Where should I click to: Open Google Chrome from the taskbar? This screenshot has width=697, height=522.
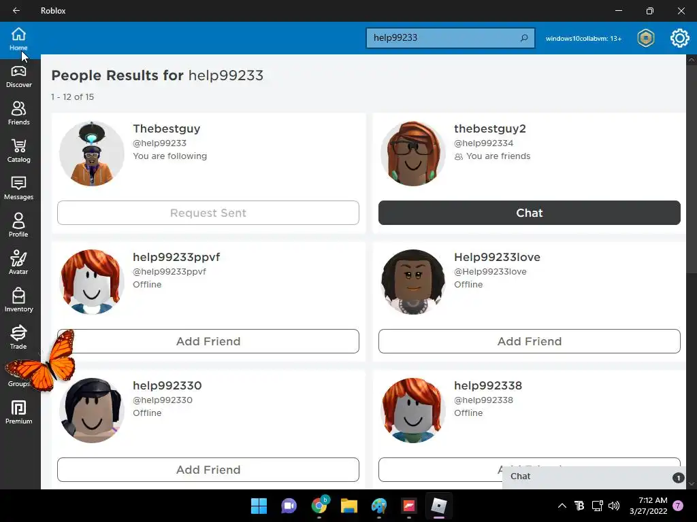pyautogui.click(x=319, y=505)
